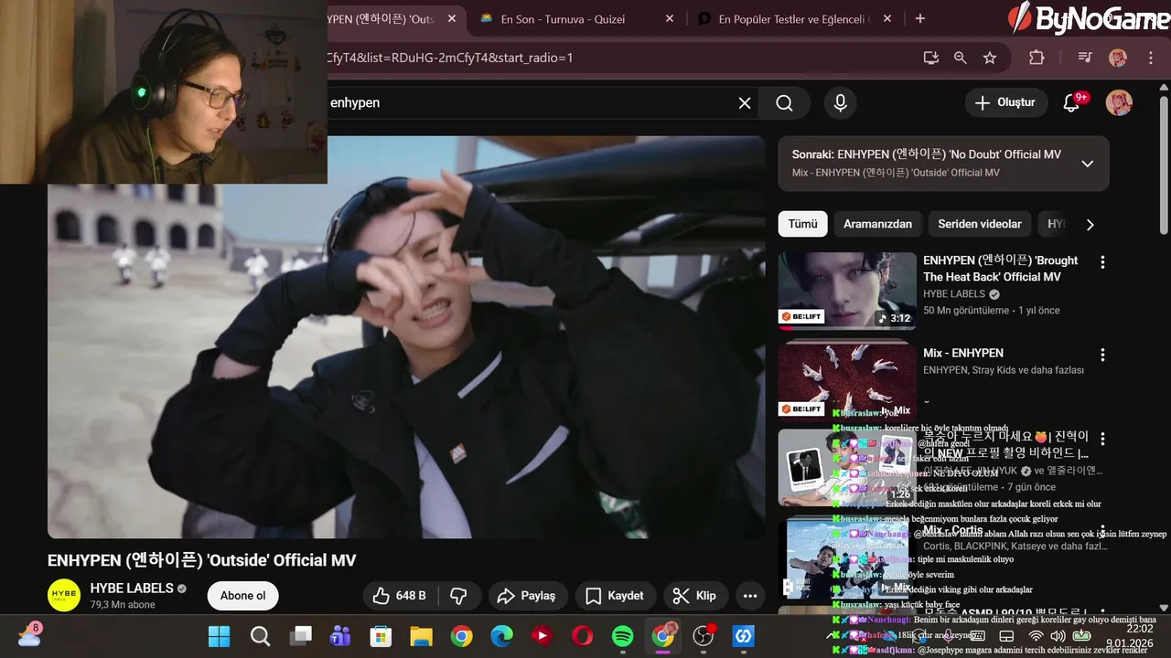1171x658 pixels.
Task: Click the ENHYPEN 'Outside' Official MV title text
Action: point(201,560)
